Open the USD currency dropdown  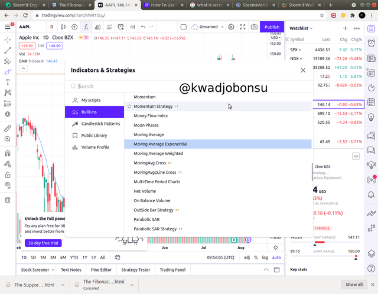[275, 38]
